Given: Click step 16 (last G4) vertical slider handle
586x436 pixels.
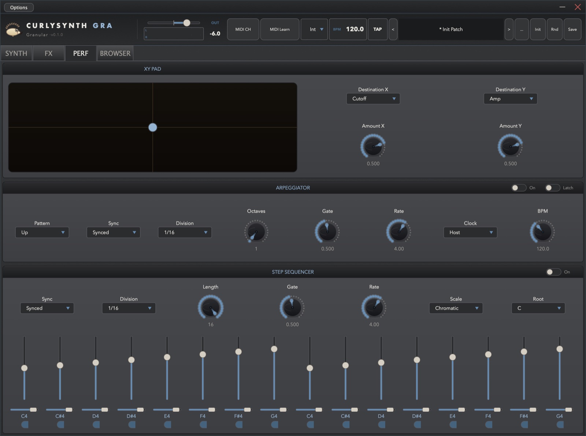Looking at the screenshot, I should tap(560, 349).
